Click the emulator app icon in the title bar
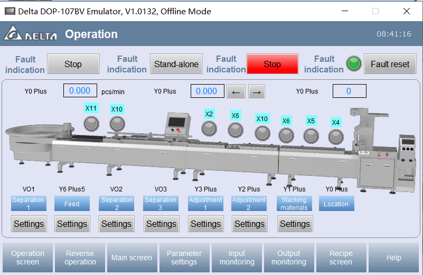The width and height of the screenshot is (423, 275). tap(10, 11)
